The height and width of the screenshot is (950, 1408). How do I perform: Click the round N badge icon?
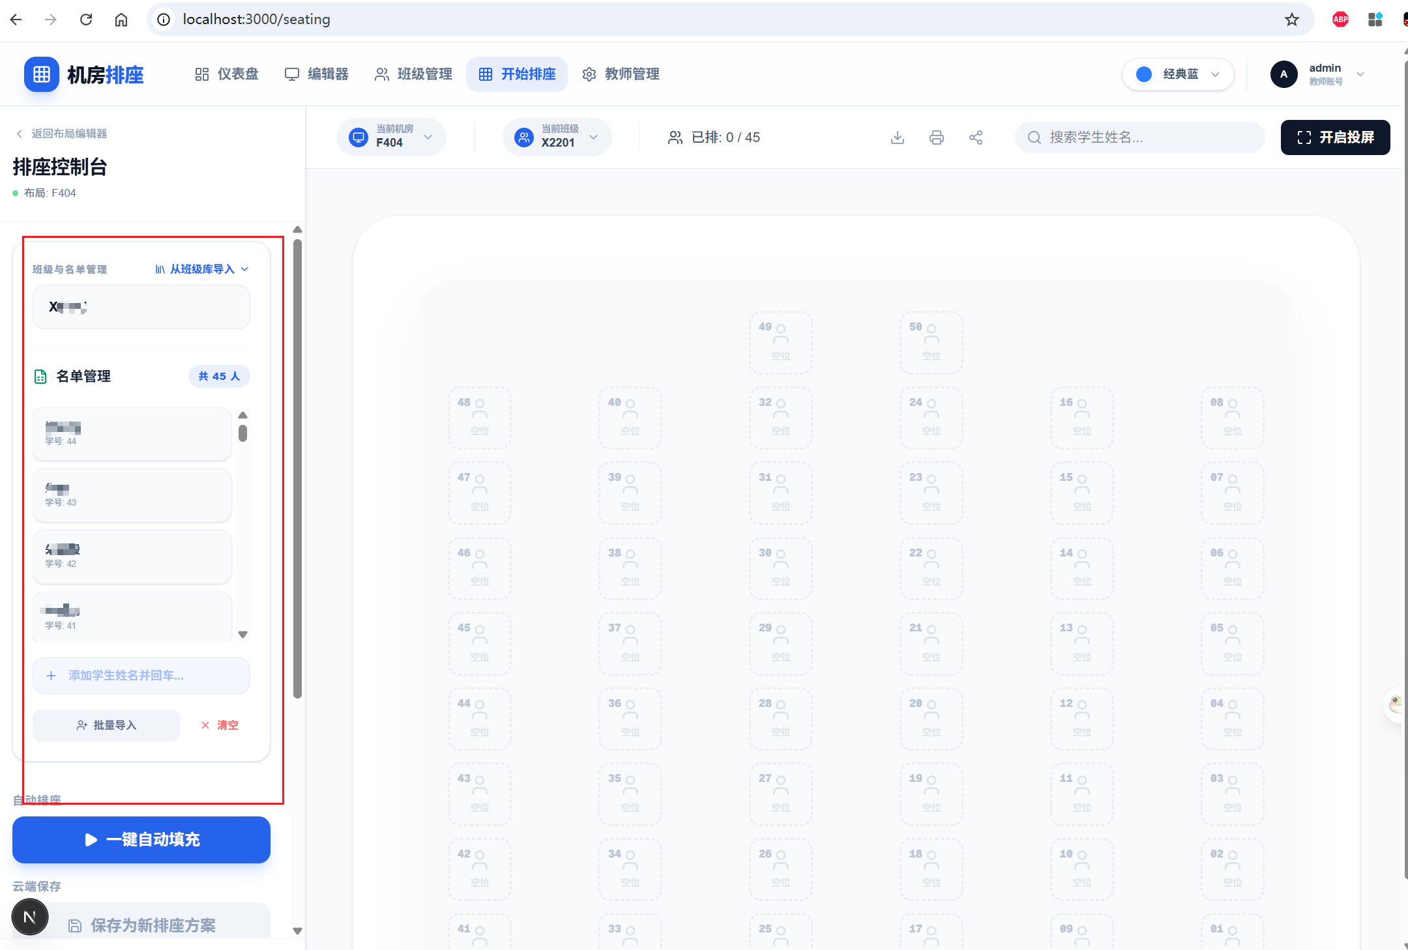coord(30,917)
